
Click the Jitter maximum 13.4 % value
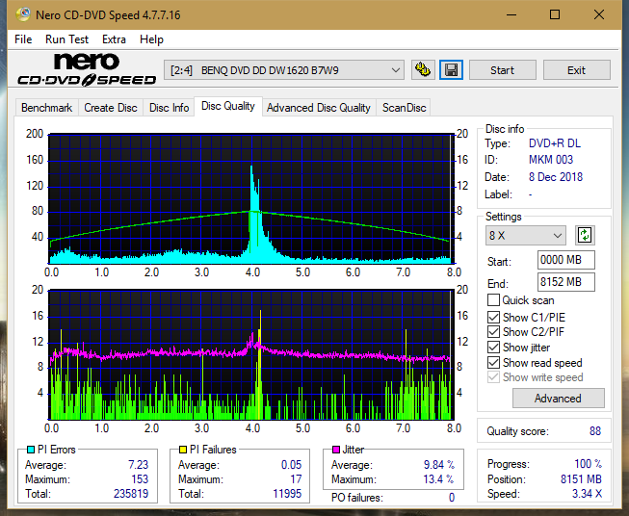click(439, 479)
